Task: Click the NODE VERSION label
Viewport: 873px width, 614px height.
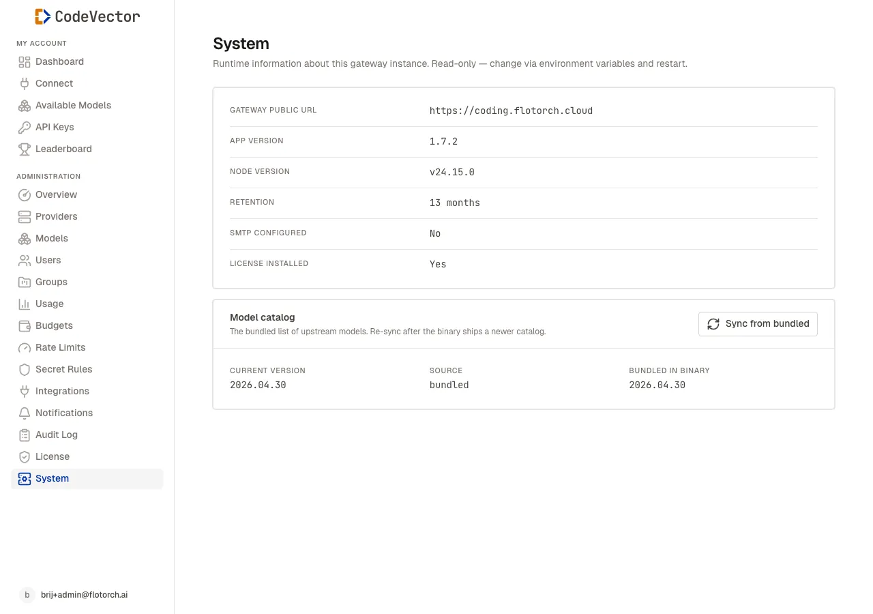Action: [x=260, y=171]
